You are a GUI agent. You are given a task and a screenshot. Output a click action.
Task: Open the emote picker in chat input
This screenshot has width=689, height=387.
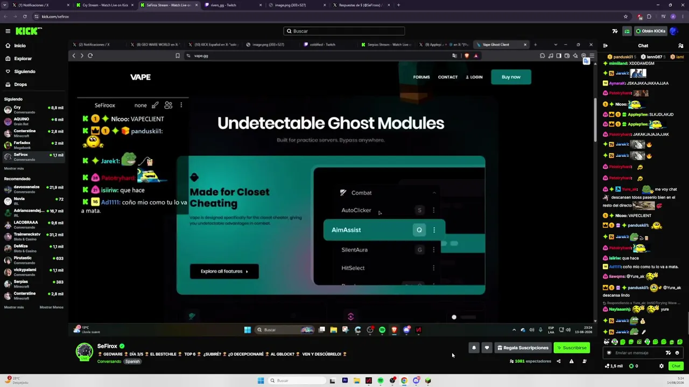click(x=677, y=353)
